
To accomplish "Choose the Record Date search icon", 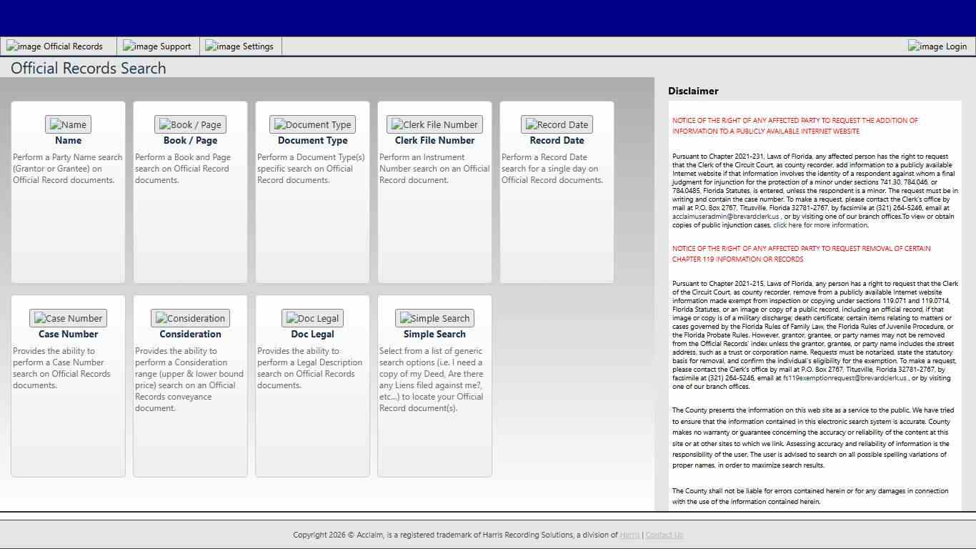I will (x=557, y=124).
